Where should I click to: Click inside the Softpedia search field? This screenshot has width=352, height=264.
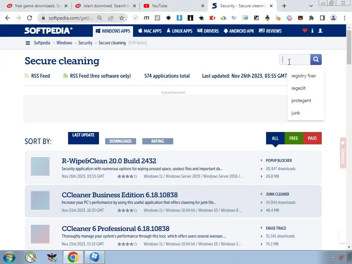(x=295, y=59)
